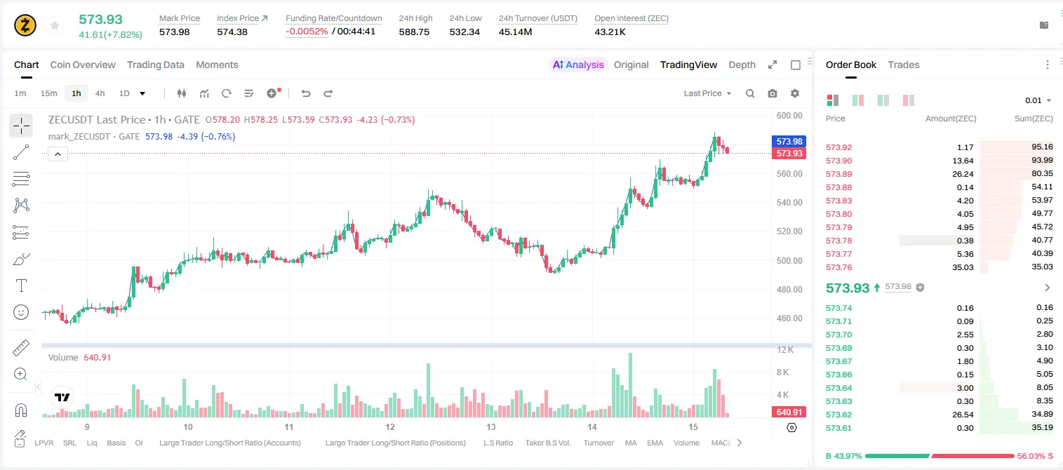This screenshot has width=1063, height=470.
Task: Open the Index Price link
Action: (242, 18)
